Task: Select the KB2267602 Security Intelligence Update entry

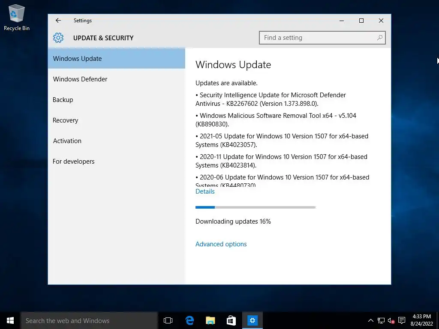Action: click(271, 99)
